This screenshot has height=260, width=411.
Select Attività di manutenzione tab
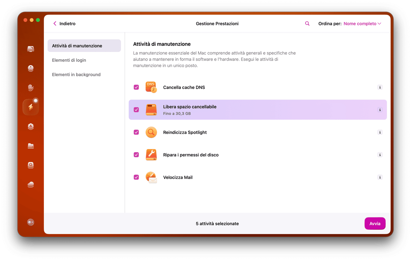coord(84,46)
